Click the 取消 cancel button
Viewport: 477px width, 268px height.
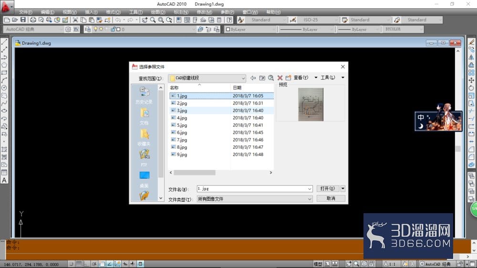[x=331, y=198]
